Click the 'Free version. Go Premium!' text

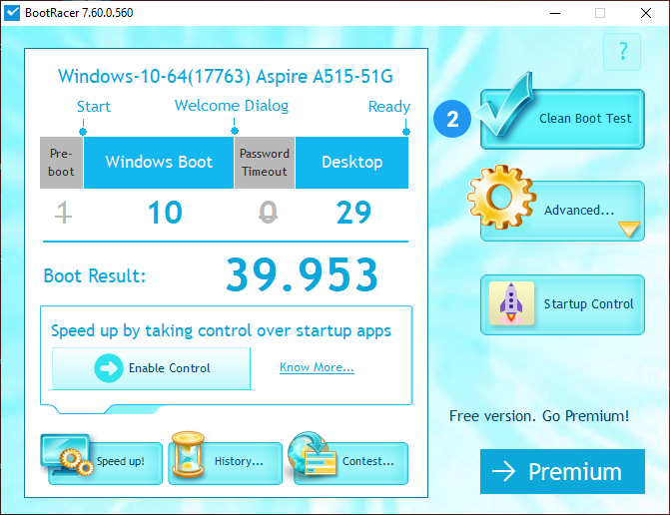click(x=539, y=416)
